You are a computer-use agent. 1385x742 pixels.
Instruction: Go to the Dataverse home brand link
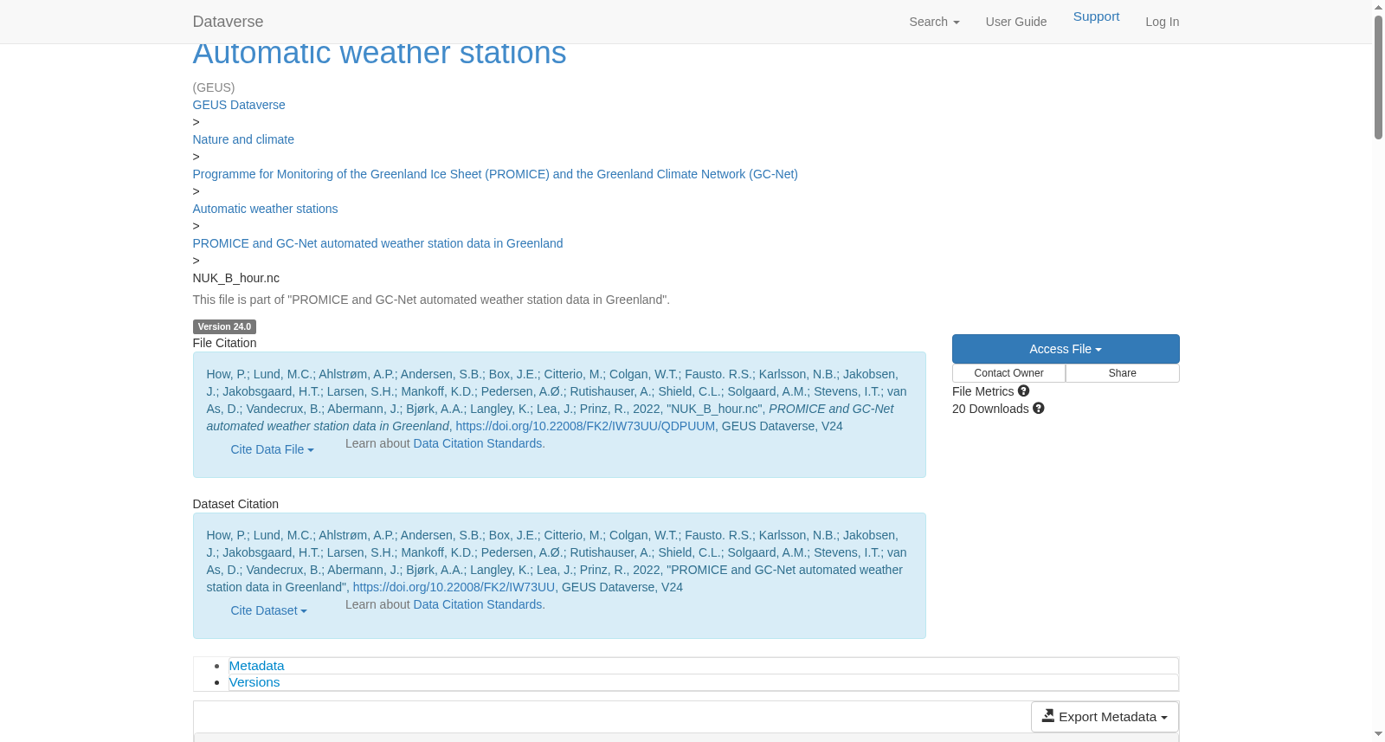tap(228, 22)
